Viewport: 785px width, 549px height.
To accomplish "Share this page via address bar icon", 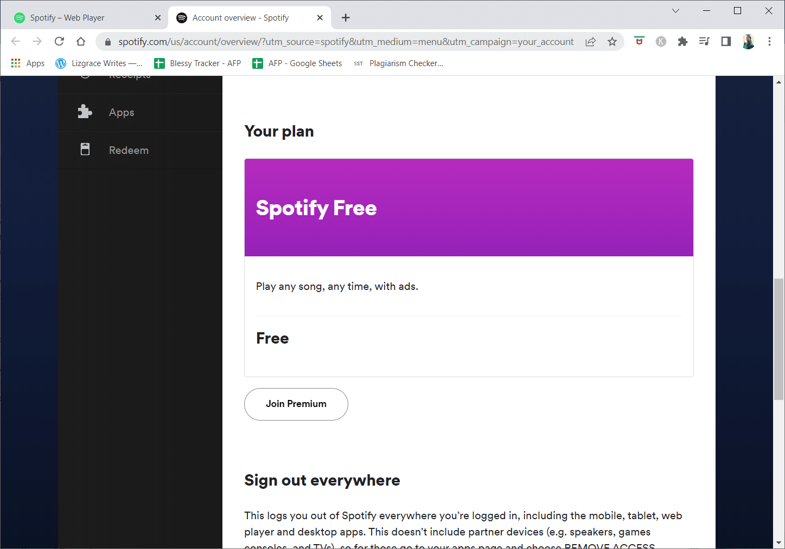I will click(x=590, y=42).
